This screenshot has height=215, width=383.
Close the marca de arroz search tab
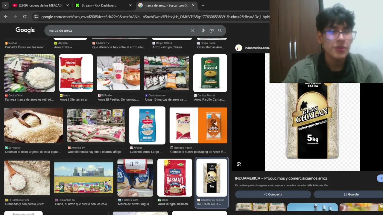click(193, 5)
